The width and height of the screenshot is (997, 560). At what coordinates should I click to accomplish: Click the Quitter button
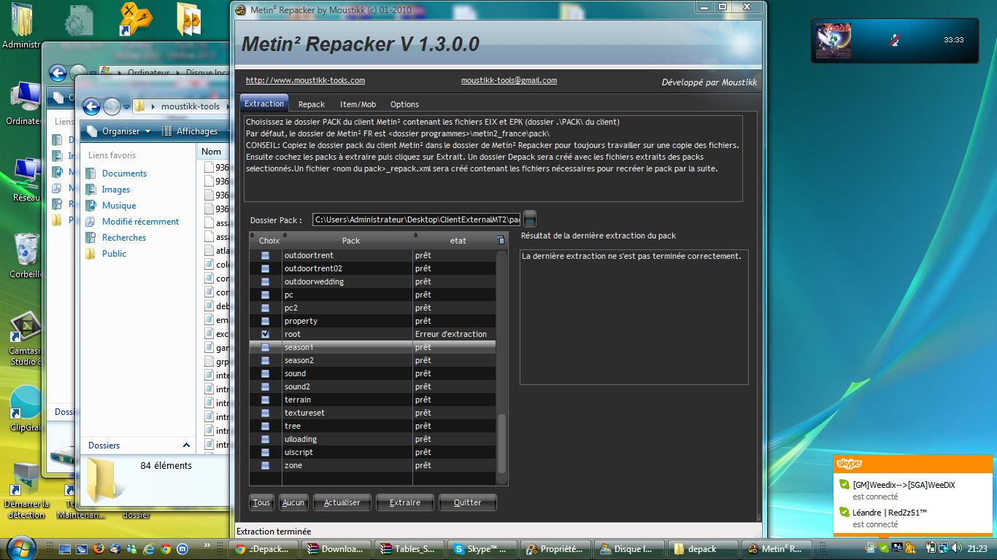(468, 502)
